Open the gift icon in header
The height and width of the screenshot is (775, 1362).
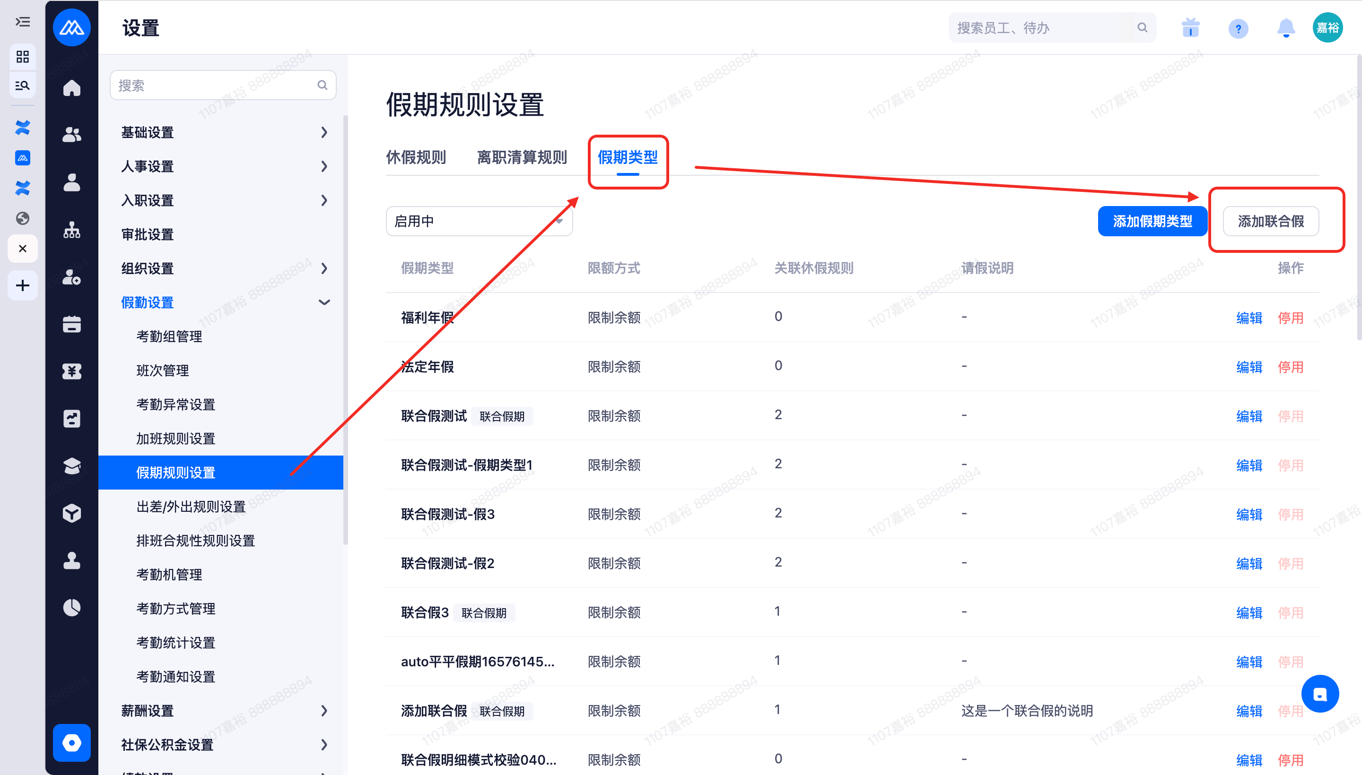[x=1190, y=28]
